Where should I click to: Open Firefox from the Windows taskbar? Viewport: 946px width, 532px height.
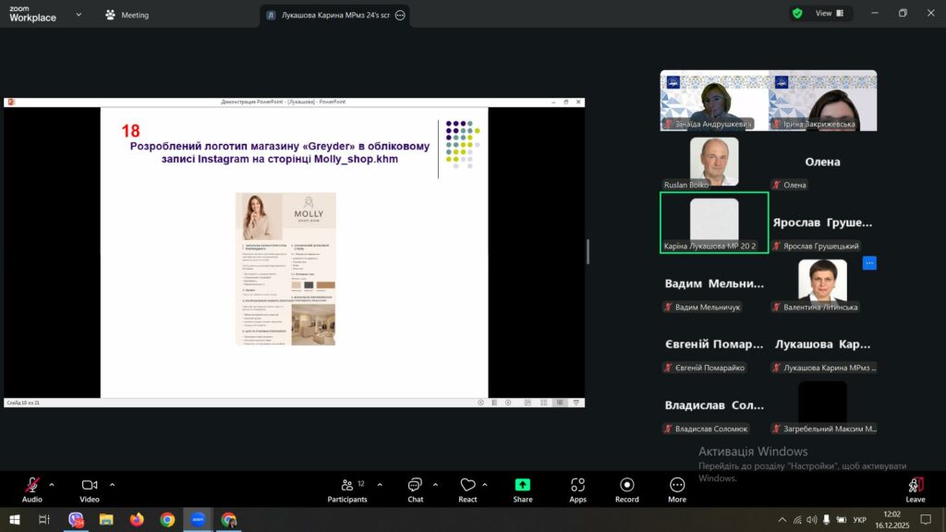point(137,520)
